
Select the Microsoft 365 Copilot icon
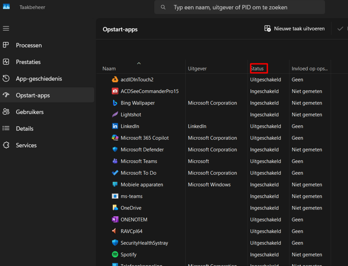[116, 138]
